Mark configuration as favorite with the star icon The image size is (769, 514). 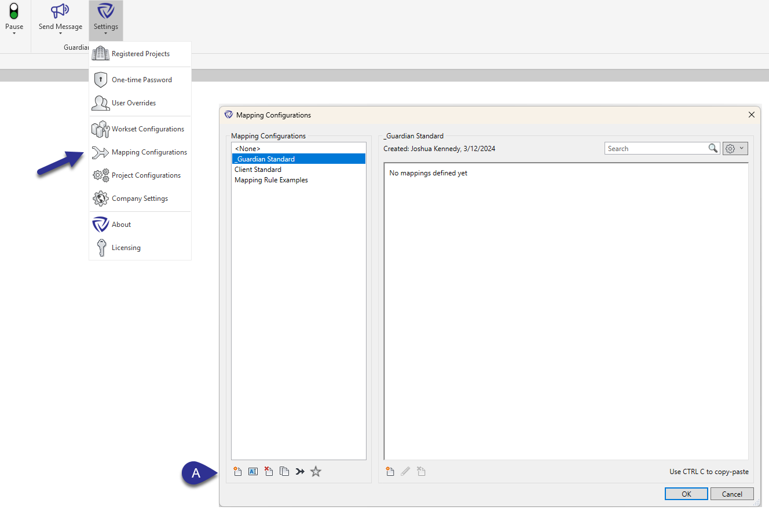tap(316, 471)
